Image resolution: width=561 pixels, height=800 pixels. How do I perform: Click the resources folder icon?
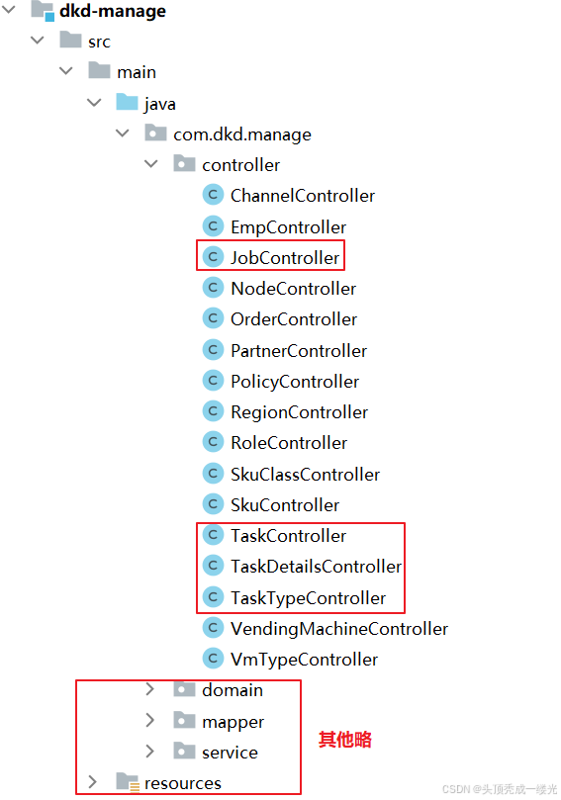pos(128,782)
